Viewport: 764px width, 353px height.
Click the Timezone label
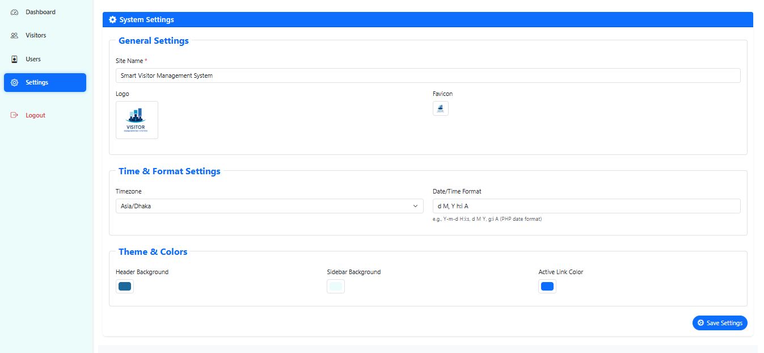[129, 192]
